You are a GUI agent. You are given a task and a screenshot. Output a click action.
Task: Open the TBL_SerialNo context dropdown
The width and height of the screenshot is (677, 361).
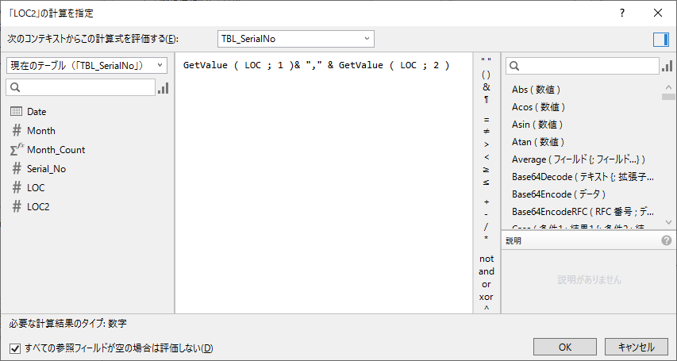point(296,39)
